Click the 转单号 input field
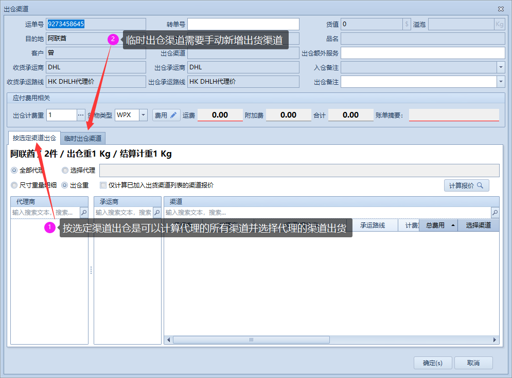The height and width of the screenshot is (378, 512). pos(243,24)
